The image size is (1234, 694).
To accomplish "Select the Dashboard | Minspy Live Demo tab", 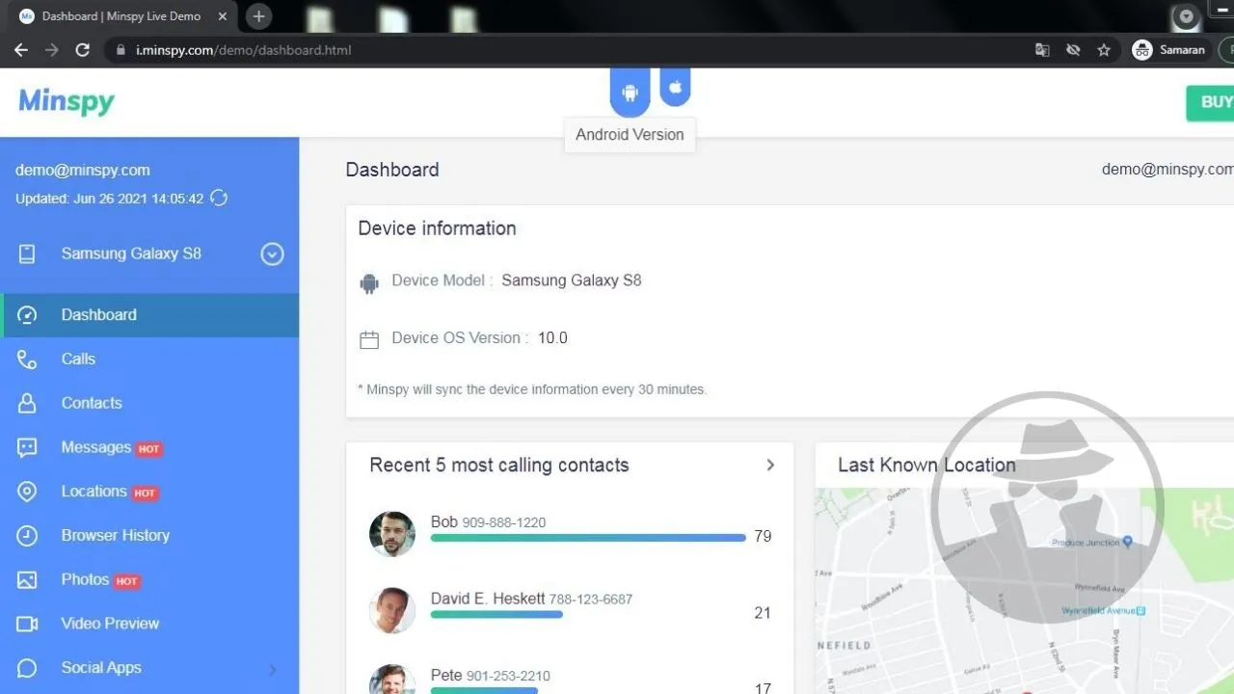I will pyautogui.click(x=121, y=16).
